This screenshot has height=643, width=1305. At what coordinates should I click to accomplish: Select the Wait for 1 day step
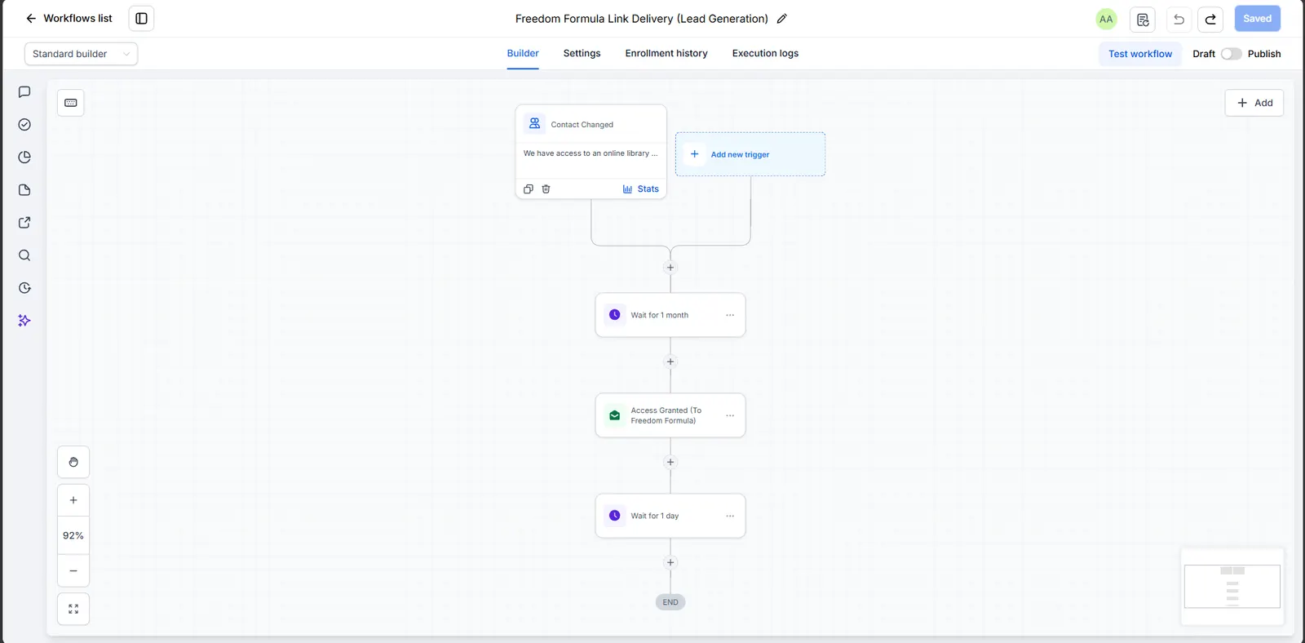click(x=670, y=516)
